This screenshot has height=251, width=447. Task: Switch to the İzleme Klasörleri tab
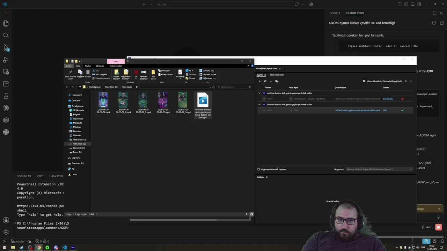coord(277,75)
